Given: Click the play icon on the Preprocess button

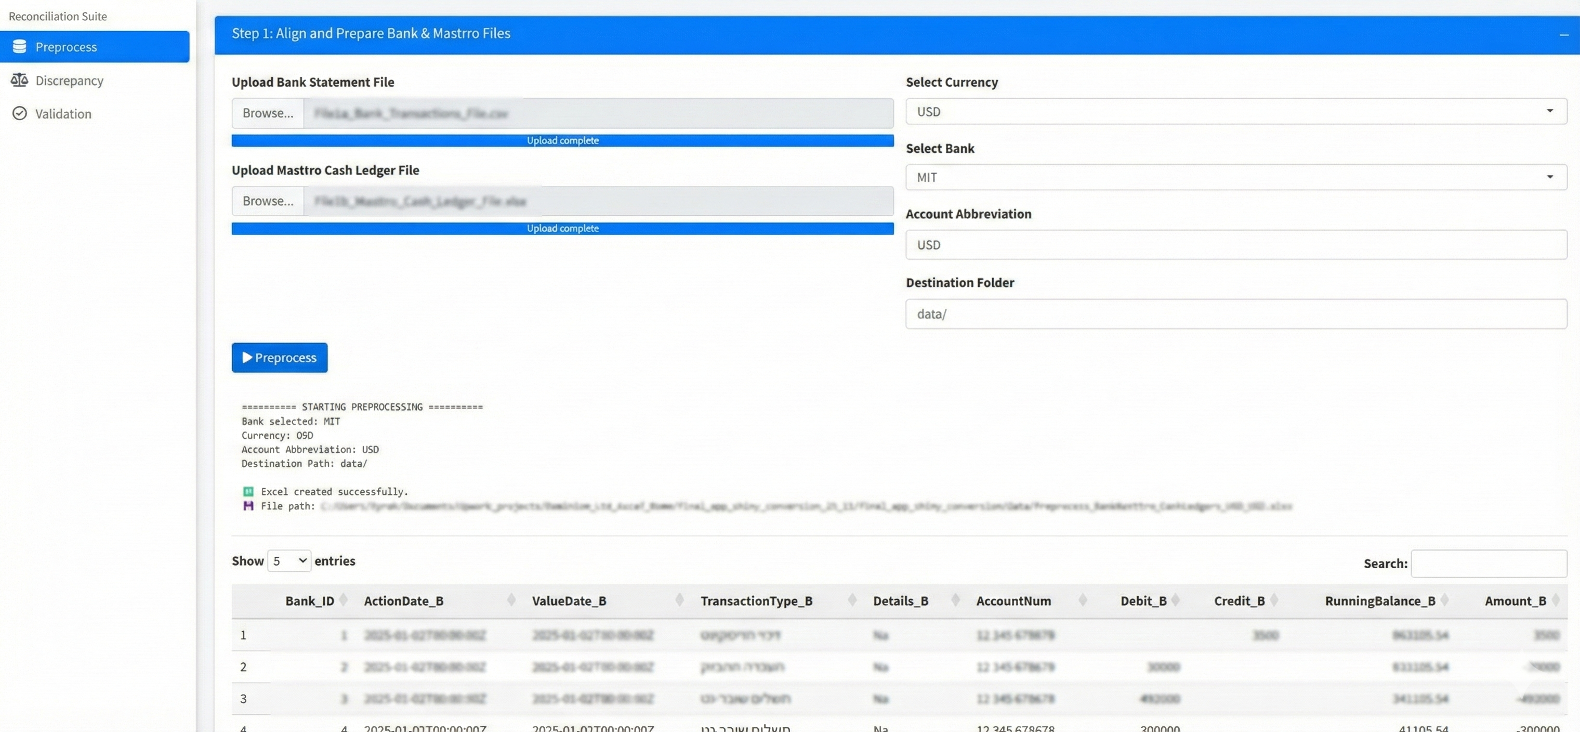Looking at the screenshot, I should point(248,358).
